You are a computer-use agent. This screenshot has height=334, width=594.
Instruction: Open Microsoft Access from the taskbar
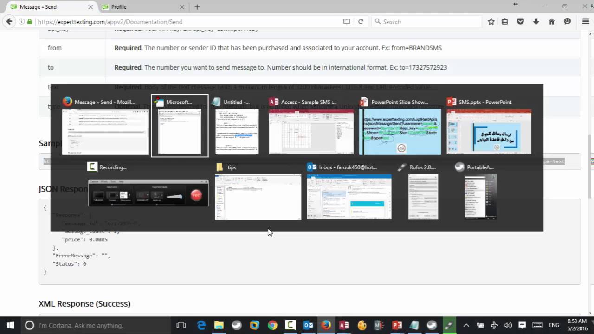(x=344, y=325)
